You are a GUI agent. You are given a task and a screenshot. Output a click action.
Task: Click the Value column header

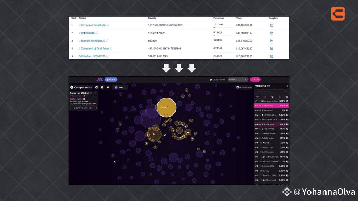(239, 18)
